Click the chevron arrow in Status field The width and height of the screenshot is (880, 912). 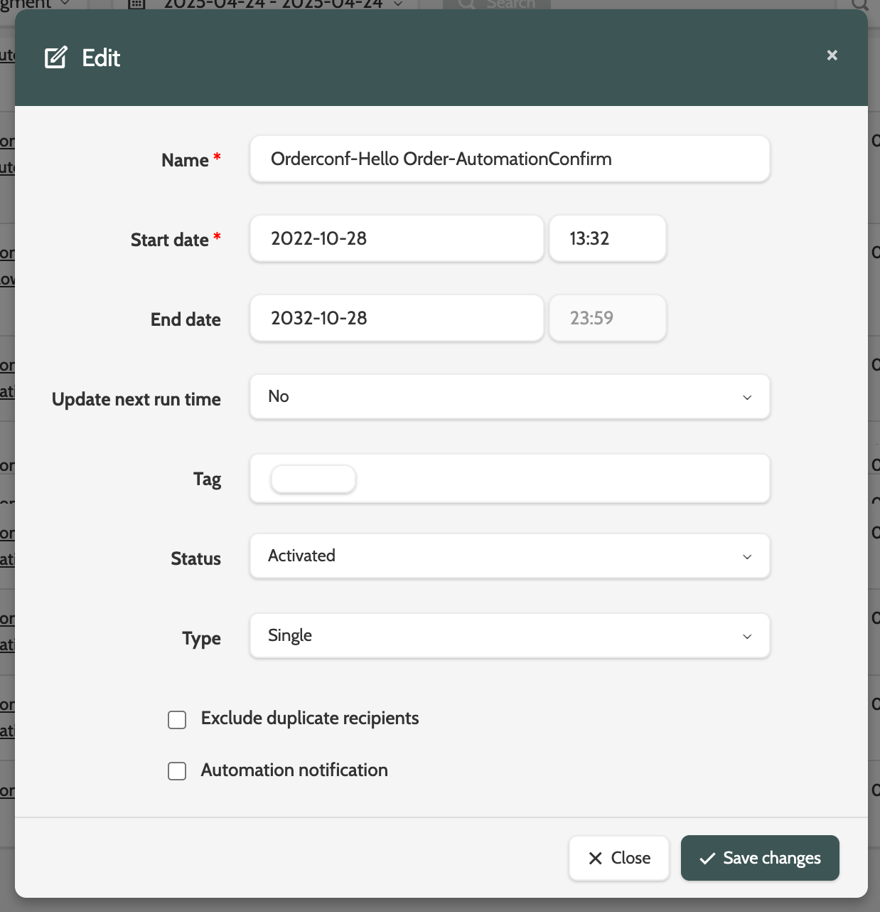pos(747,557)
